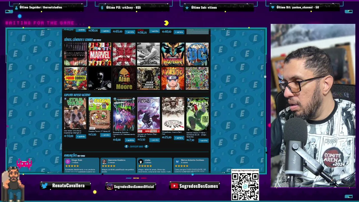Viewport: 359px width, 202px height.
Task: Click Marco Antonio Cardoso reviewer avatar
Action: tap(177, 162)
